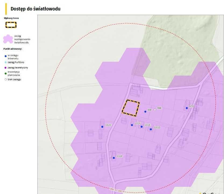Click the blue address point 99F

145,112
